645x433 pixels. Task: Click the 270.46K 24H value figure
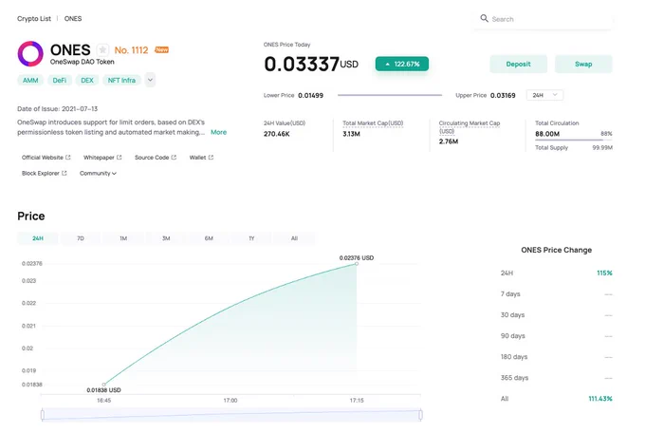pyautogui.click(x=276, y=134)
